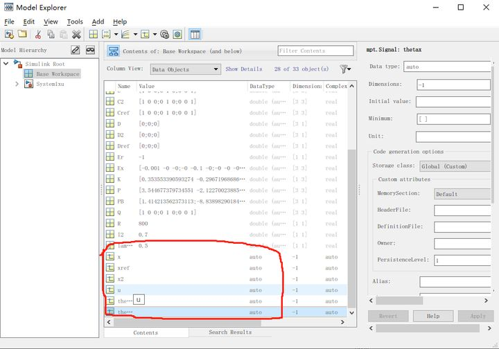Click the Copy toolbar icon

coord(51,35)
